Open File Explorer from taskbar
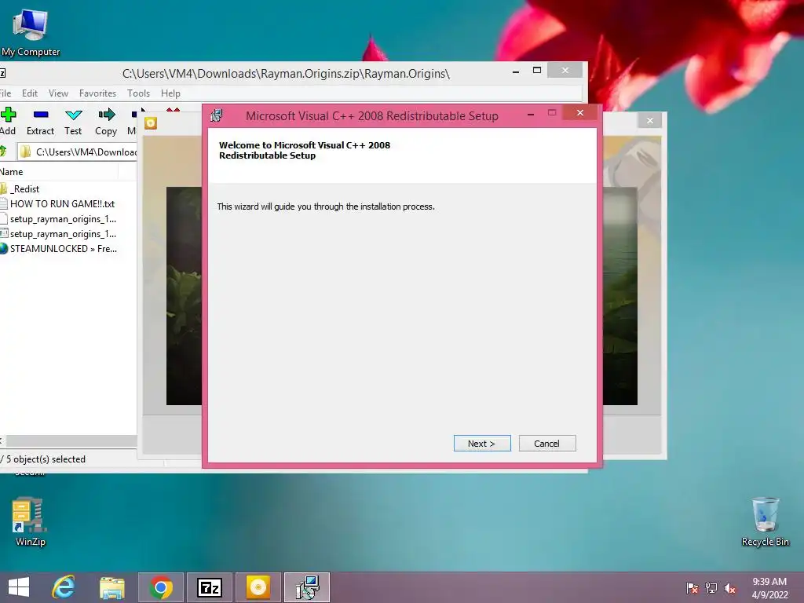 [x=111, y=587]
